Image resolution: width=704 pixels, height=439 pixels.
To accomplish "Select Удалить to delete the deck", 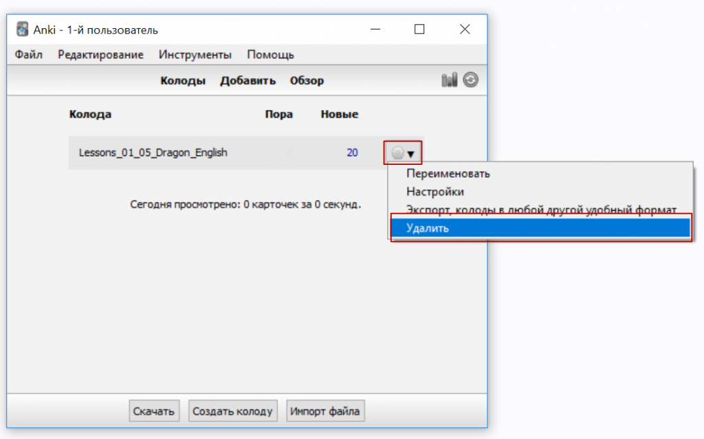I will coord(540,228).
